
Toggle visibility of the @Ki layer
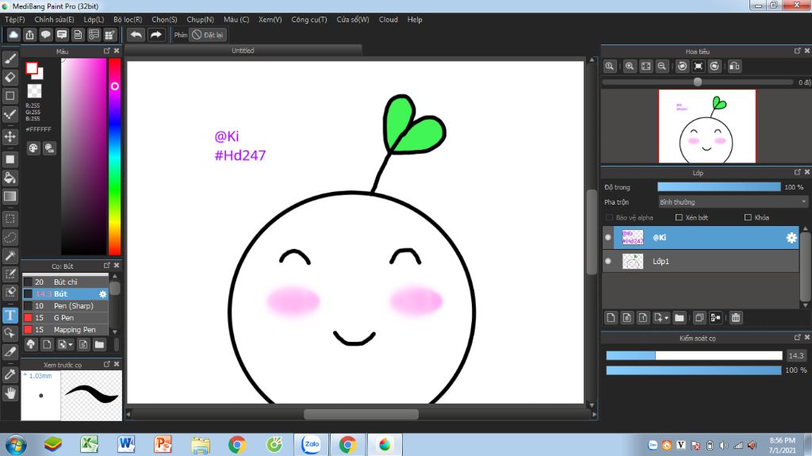608,237
